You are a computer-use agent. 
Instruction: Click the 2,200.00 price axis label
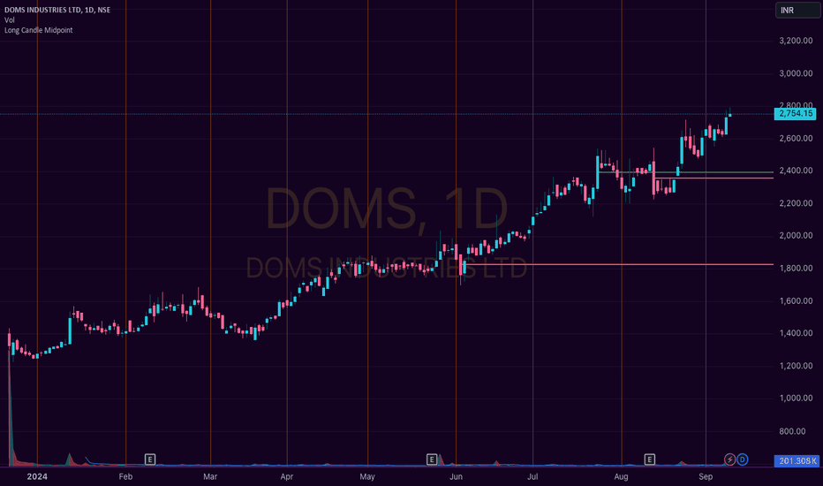click(796, 203)
